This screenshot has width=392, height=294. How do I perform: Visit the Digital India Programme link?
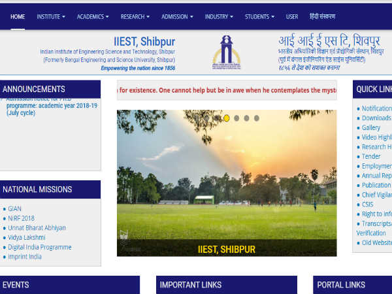point(39,248)
